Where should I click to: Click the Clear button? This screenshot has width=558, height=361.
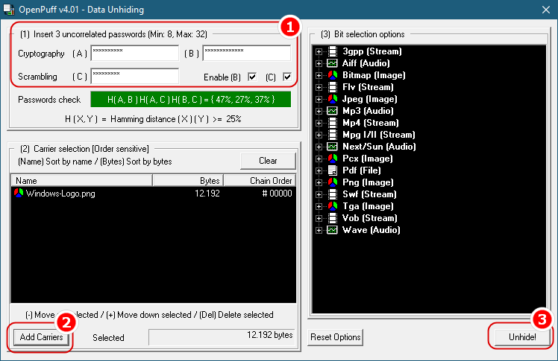tap(268, 161)
